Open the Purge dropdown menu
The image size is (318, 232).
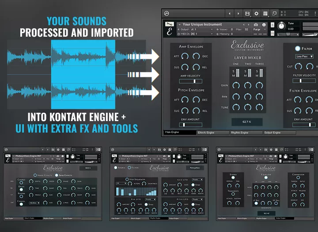[x=259, y=30]
